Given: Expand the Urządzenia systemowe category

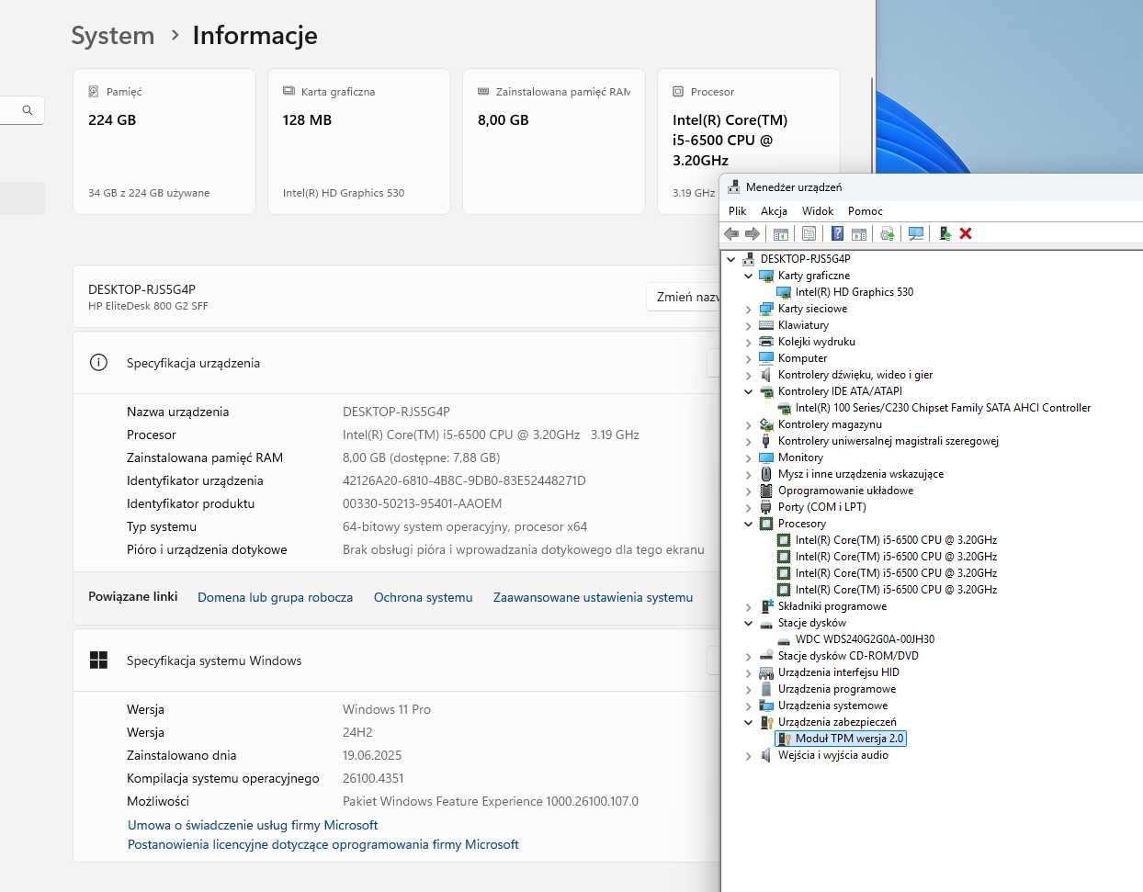Looking at the screenshot, I should pyautogui.click(x=749, y=706).
